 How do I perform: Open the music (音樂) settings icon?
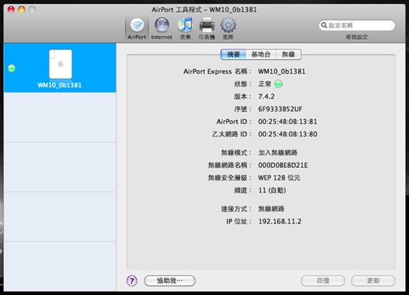pyautogui.click(x=186, y=28)
